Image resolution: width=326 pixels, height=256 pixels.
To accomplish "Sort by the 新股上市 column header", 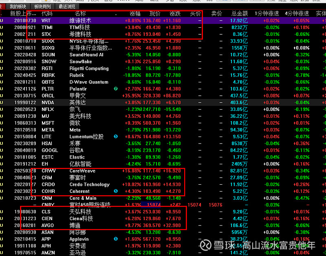I will tap(23, 14).
